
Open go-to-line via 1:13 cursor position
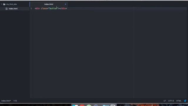coord(15,101)
